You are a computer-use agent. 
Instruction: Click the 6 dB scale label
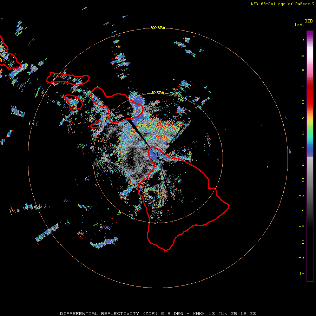[303, 55]
